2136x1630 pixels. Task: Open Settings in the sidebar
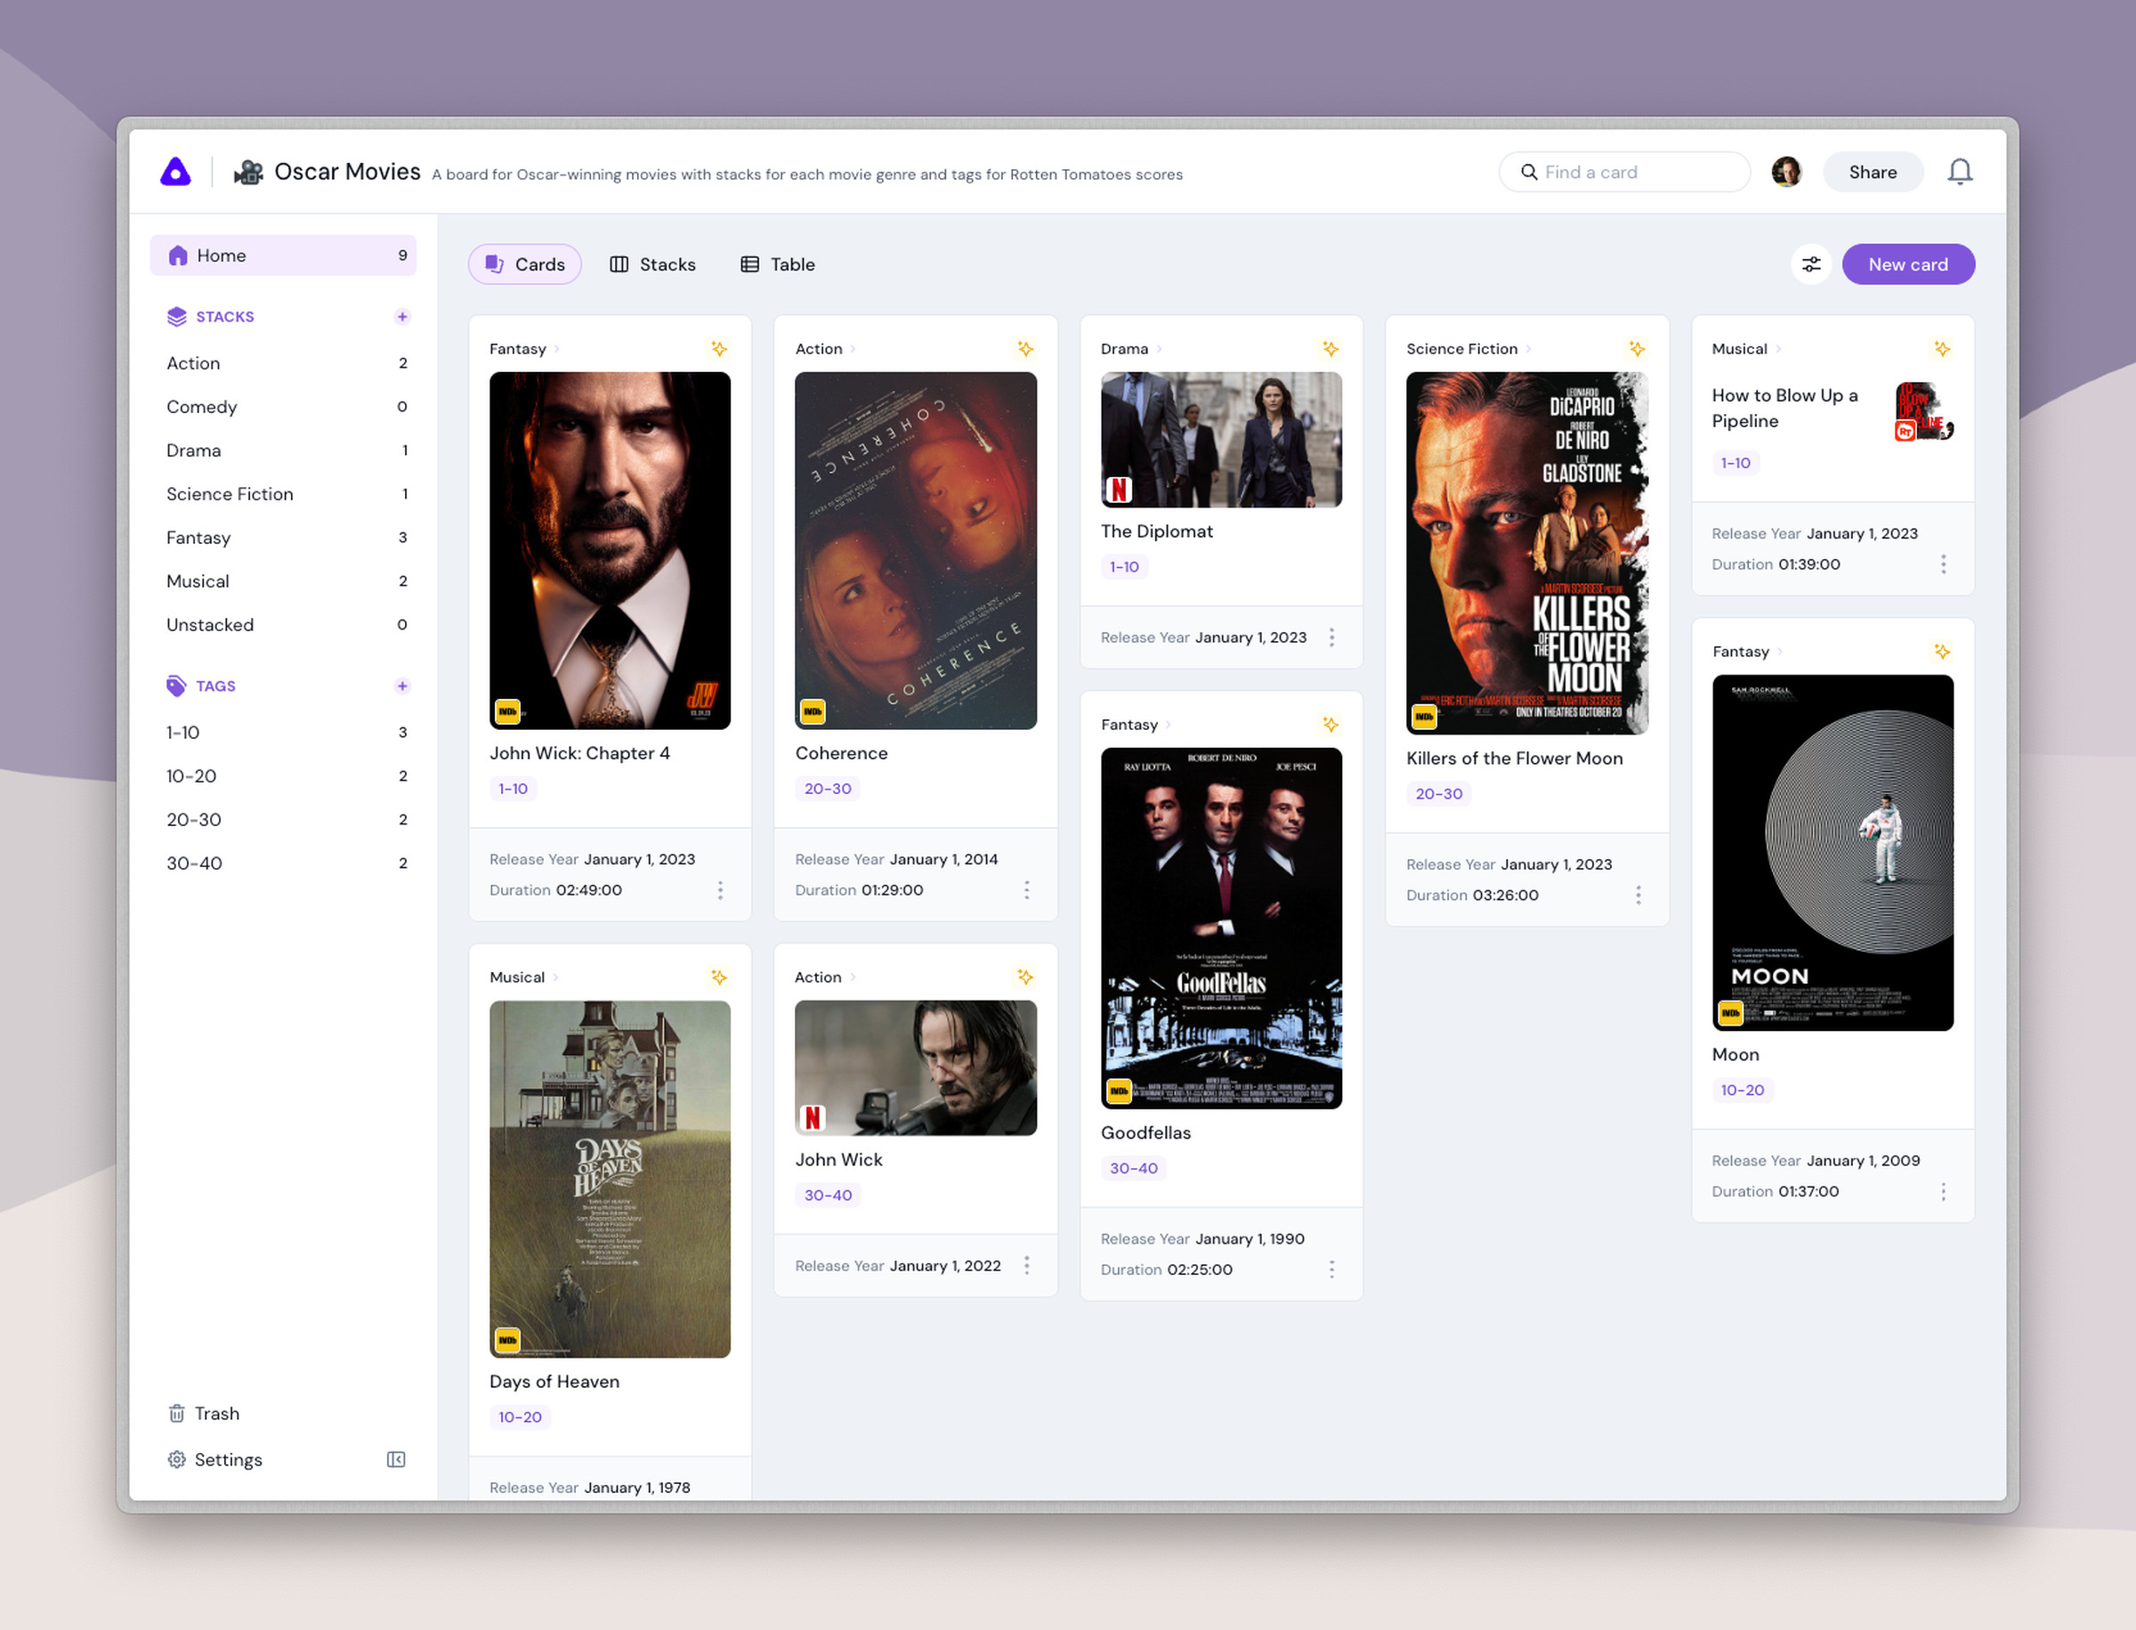(215, 1459)
